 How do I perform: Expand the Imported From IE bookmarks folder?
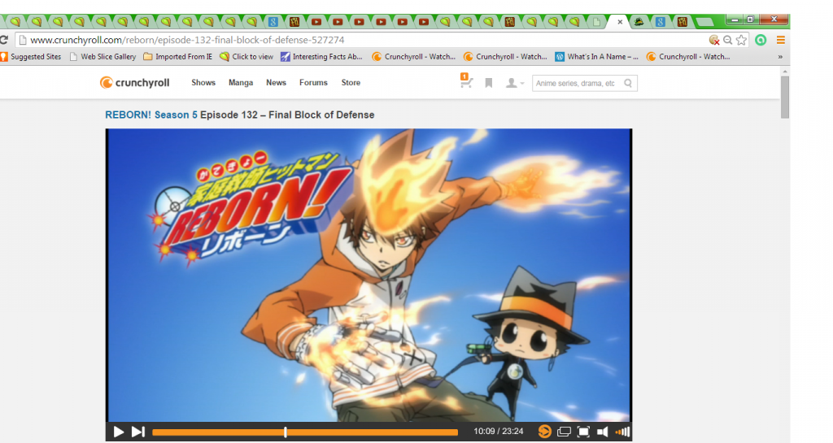(x=178, y=57)
